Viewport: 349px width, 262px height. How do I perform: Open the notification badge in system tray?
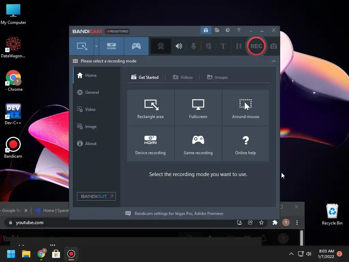point(339,253)
